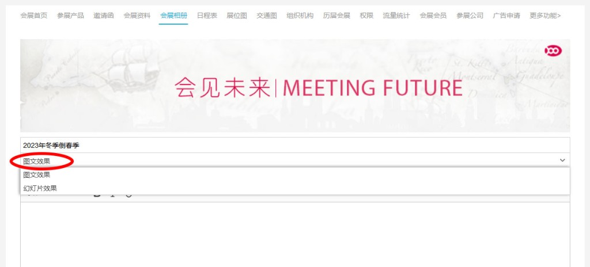Expand the 图文效果 dropdown arrow
This screenshot has width=590, height=267.
pos(562,160)
